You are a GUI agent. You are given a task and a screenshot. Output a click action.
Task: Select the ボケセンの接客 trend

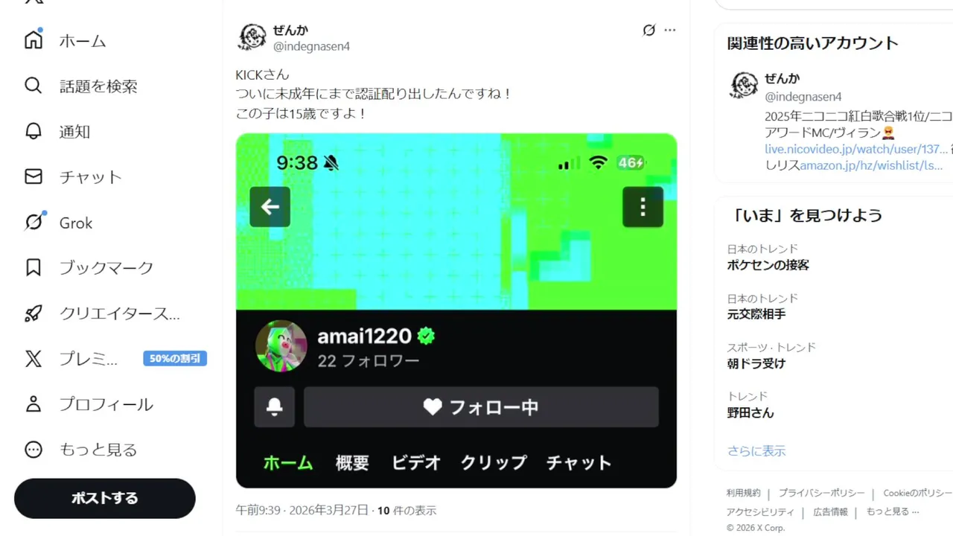click(x=768, y=264)
